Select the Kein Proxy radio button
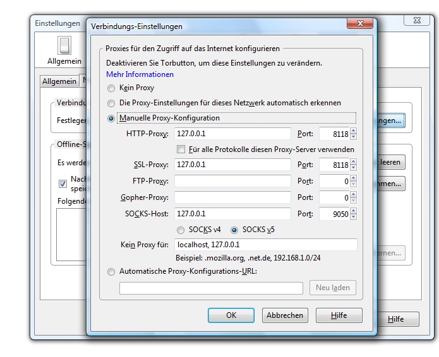The width and height of the screenshot is (439, 357). pos(111,88)
